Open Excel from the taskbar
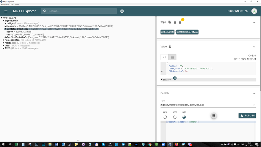The image size is (261, 147). 17,144
